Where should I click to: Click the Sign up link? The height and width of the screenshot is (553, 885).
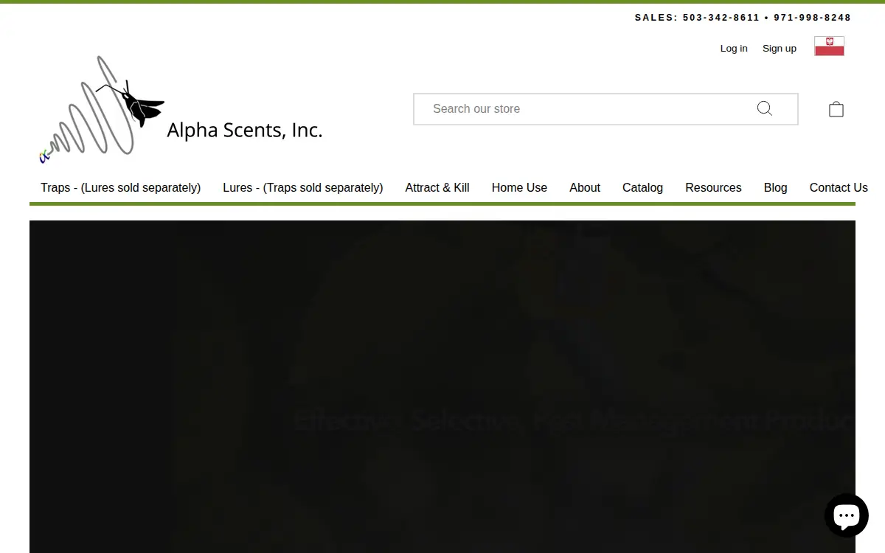780,48
